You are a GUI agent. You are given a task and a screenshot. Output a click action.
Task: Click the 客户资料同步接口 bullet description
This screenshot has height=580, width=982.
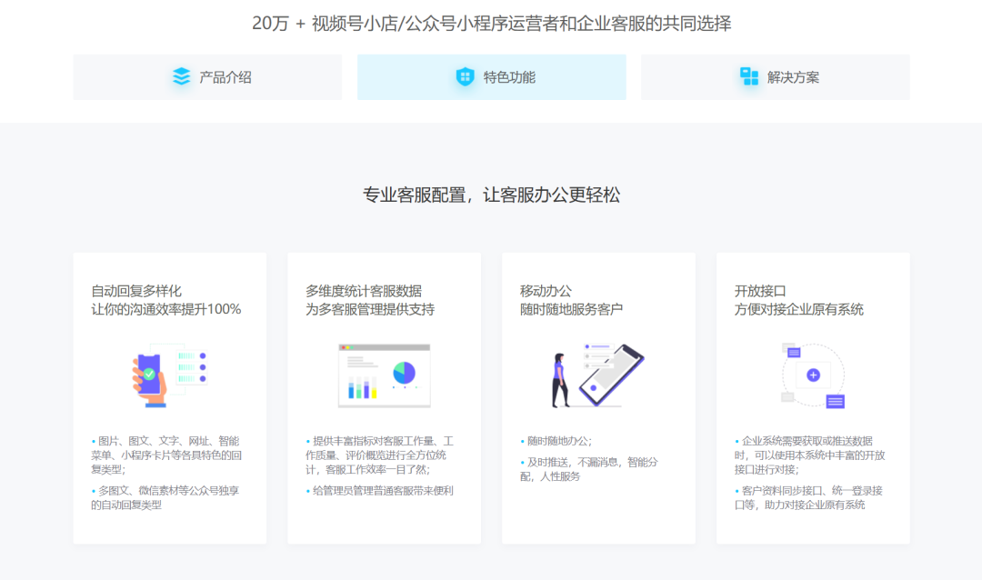807,497
